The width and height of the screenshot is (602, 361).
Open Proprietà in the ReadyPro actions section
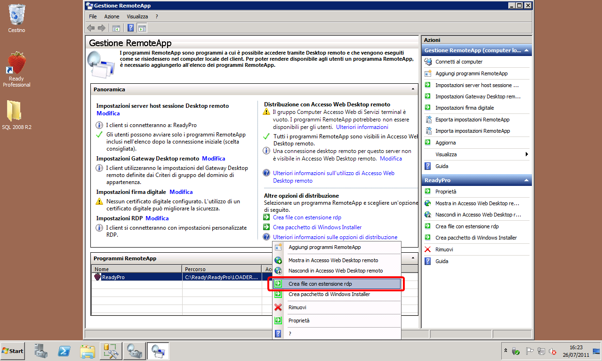coord(446,192)
